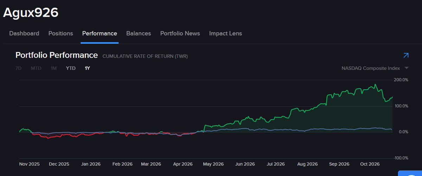The height and width of the screenshot is (176, 422).
Task: Click the blue button at bottom-right corner
Action: [x=410, y=173]
